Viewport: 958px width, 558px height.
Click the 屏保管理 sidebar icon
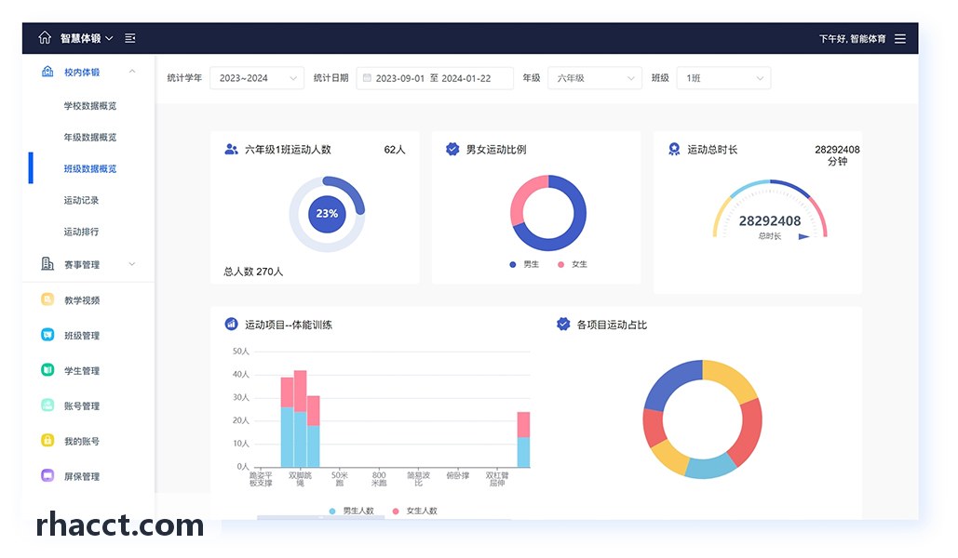pyautogui.click(x=47, y=475)
